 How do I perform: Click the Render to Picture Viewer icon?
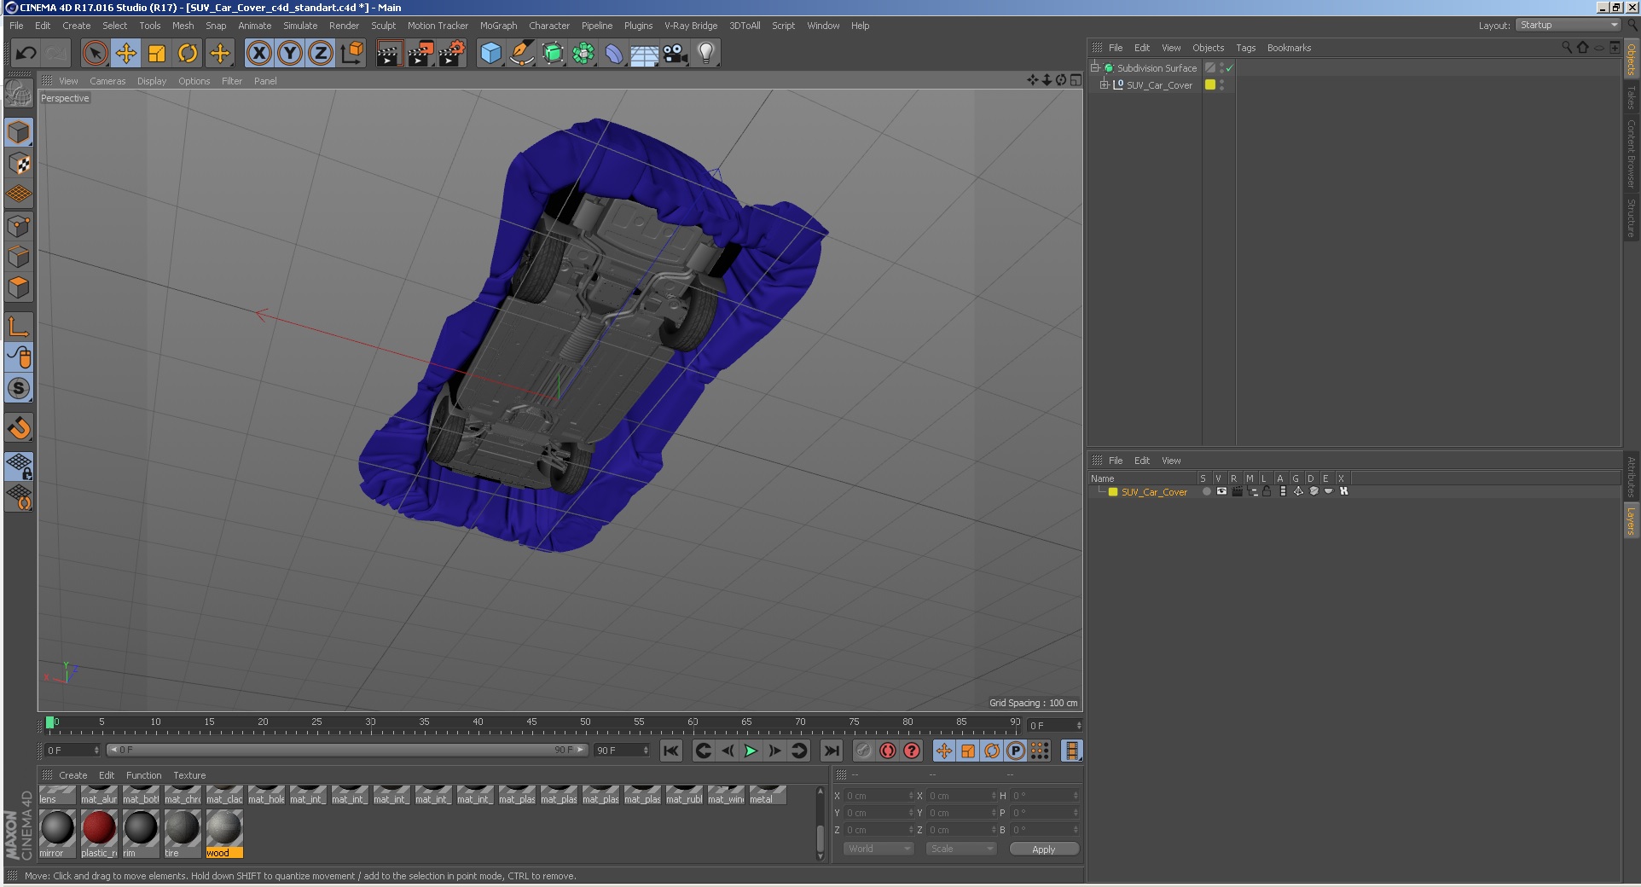pyautogui.click(x=420, y=54)
